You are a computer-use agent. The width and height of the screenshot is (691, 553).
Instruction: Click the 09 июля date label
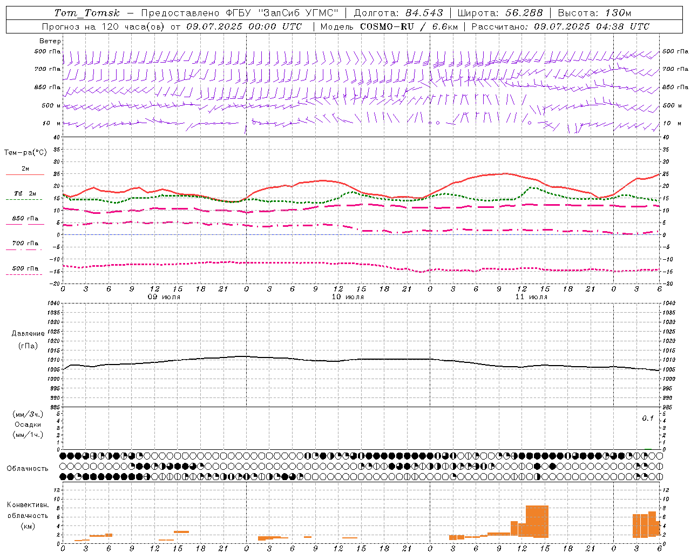pos(165,296)
